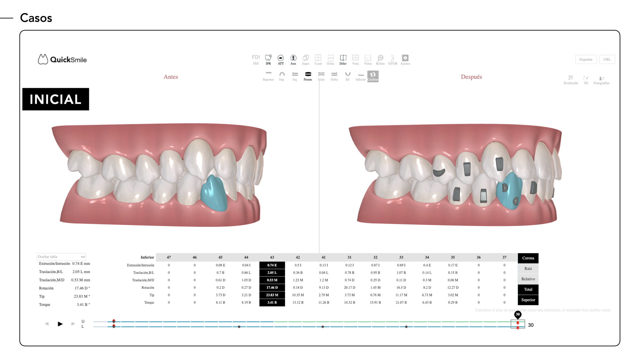Click the 21.07 B torque cell

(x=401, y=303)
